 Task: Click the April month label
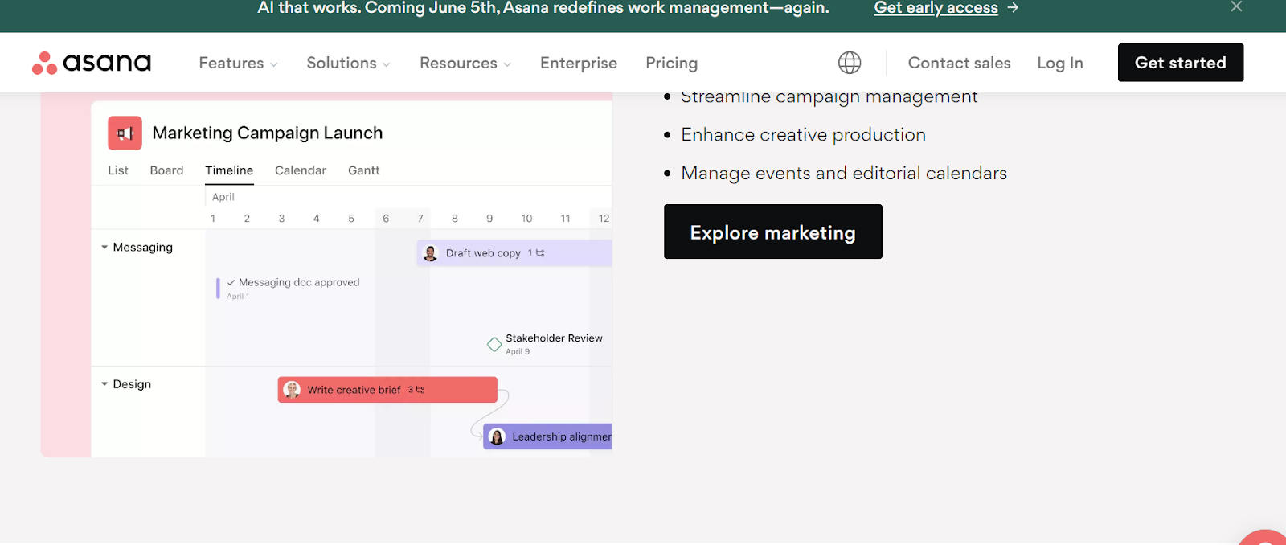223,197
